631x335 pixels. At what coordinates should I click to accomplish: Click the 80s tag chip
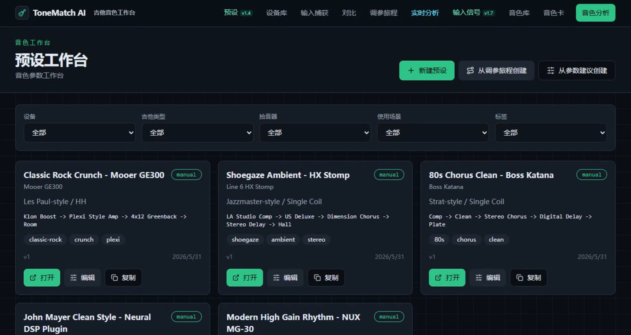(x=439, y=240)
